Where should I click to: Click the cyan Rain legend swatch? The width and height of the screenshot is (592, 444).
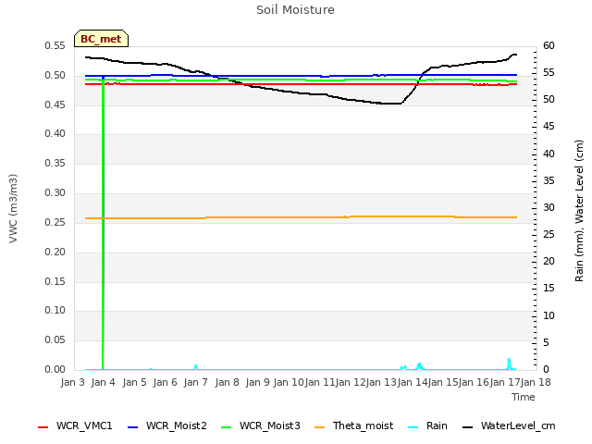tap(413, 427)
